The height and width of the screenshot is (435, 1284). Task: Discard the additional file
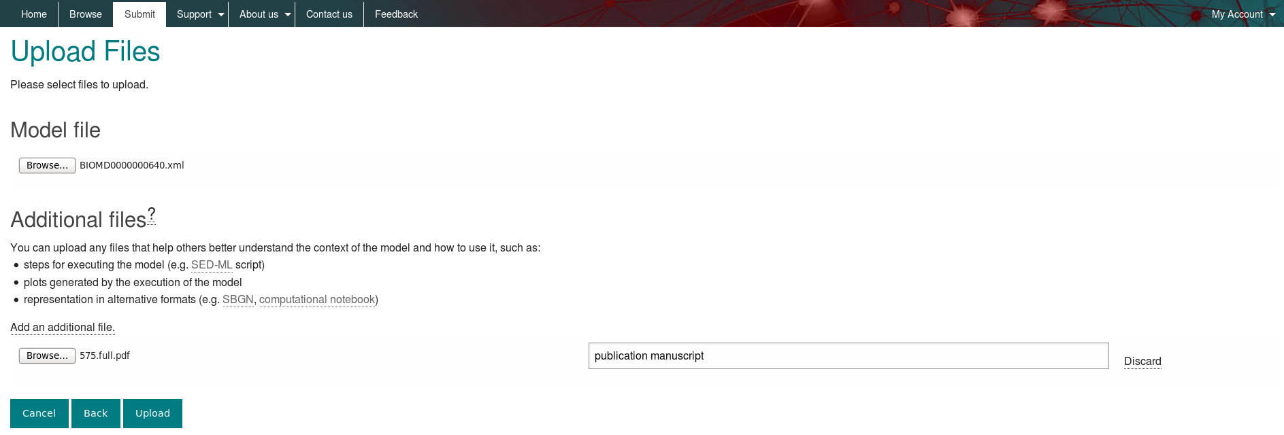[1142, 362]
